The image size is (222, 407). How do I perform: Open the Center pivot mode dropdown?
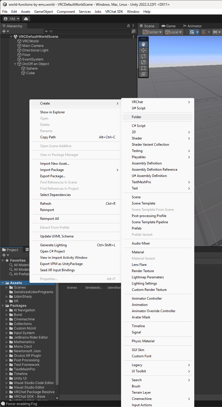(153, 32)
